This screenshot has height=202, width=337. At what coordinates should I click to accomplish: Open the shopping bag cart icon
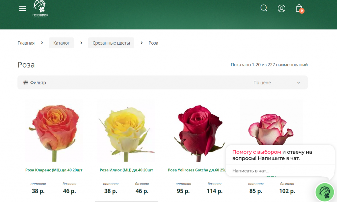pyautogui.click(x=299, y=9)
